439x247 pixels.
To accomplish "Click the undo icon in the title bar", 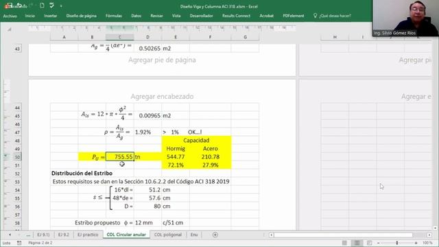I will (19, 5).
